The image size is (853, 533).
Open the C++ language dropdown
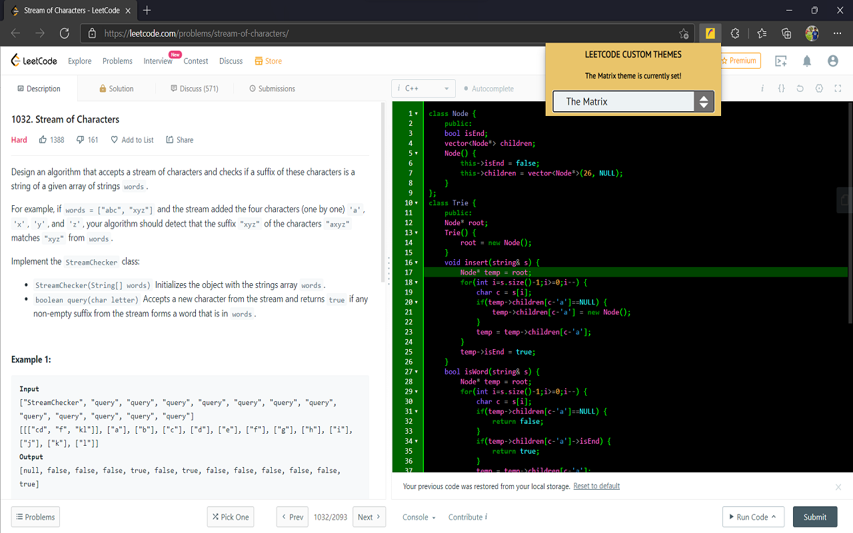click(x=424, y=89)
